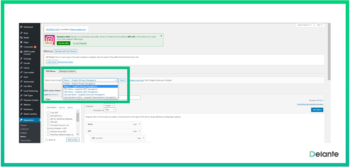This screenshot has width=350, height=167.
Task: Check SEO for WordPress Websites checkbox
Action: (x=48, y=119)
